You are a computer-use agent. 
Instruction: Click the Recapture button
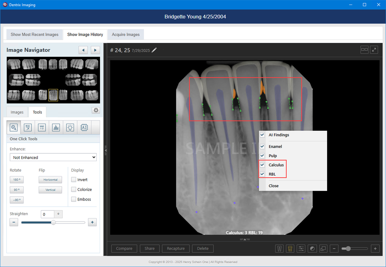[176, 248]
